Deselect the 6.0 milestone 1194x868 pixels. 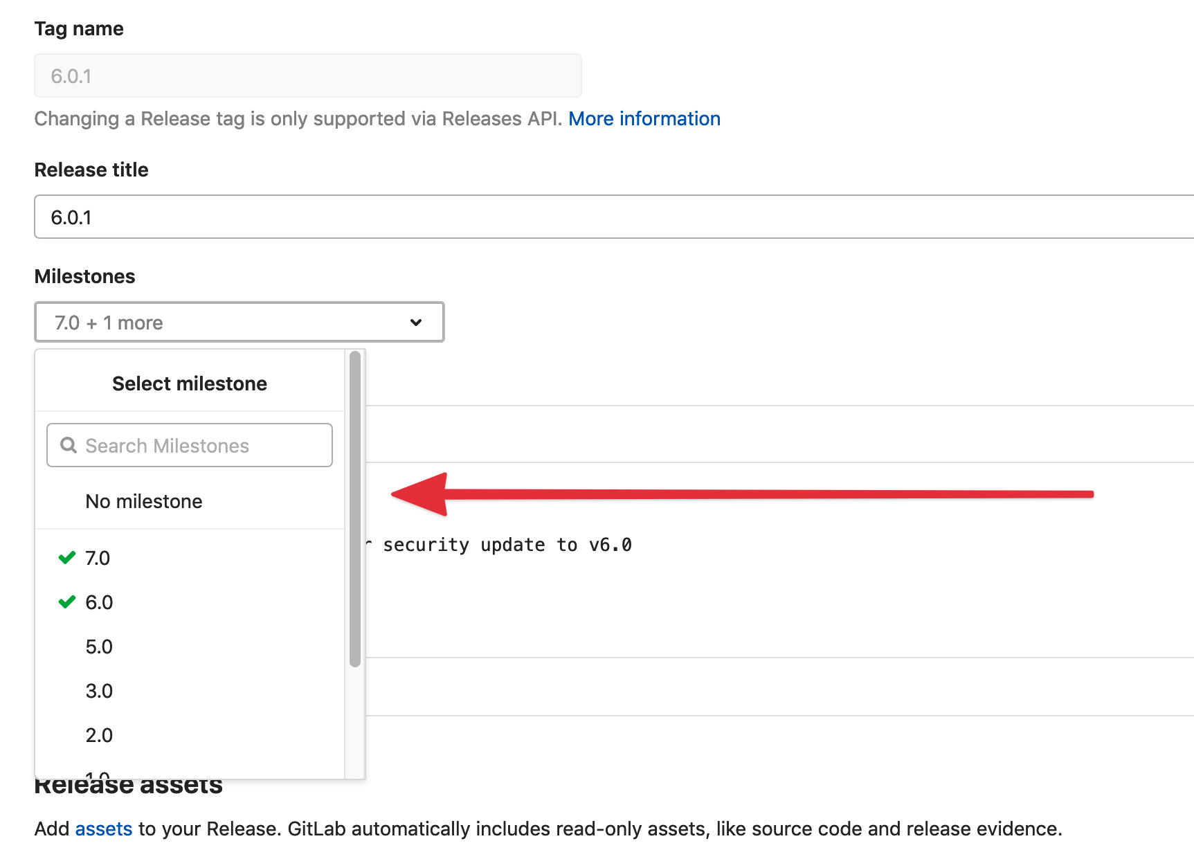point(98,602)
